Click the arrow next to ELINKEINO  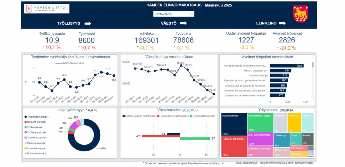click(x=282, y=23)
